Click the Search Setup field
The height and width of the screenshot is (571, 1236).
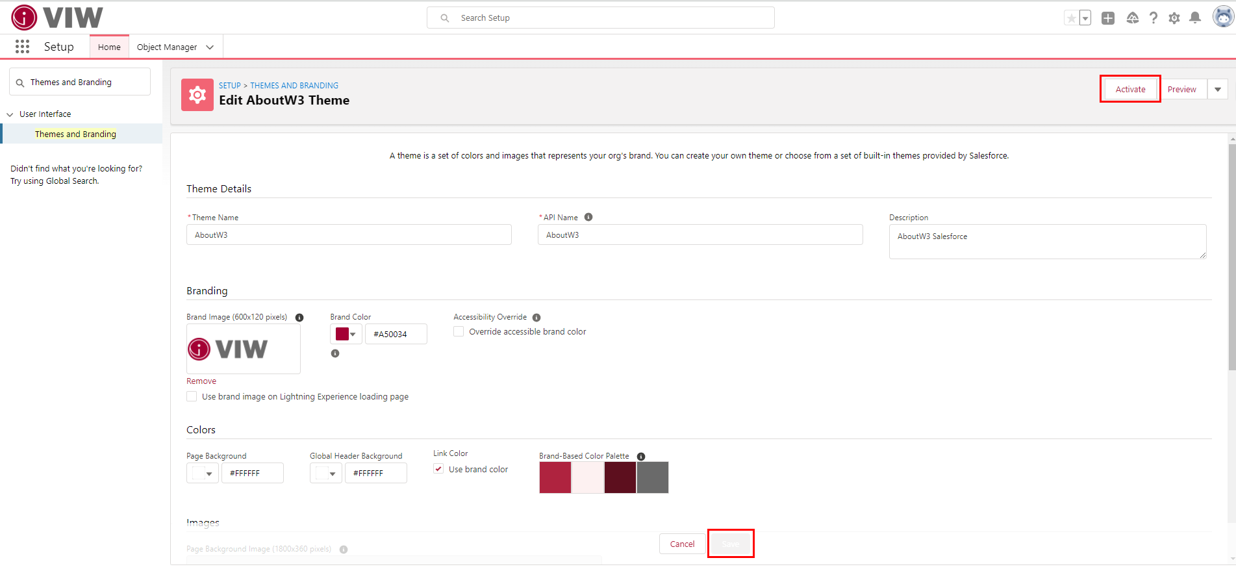(601, 18)
